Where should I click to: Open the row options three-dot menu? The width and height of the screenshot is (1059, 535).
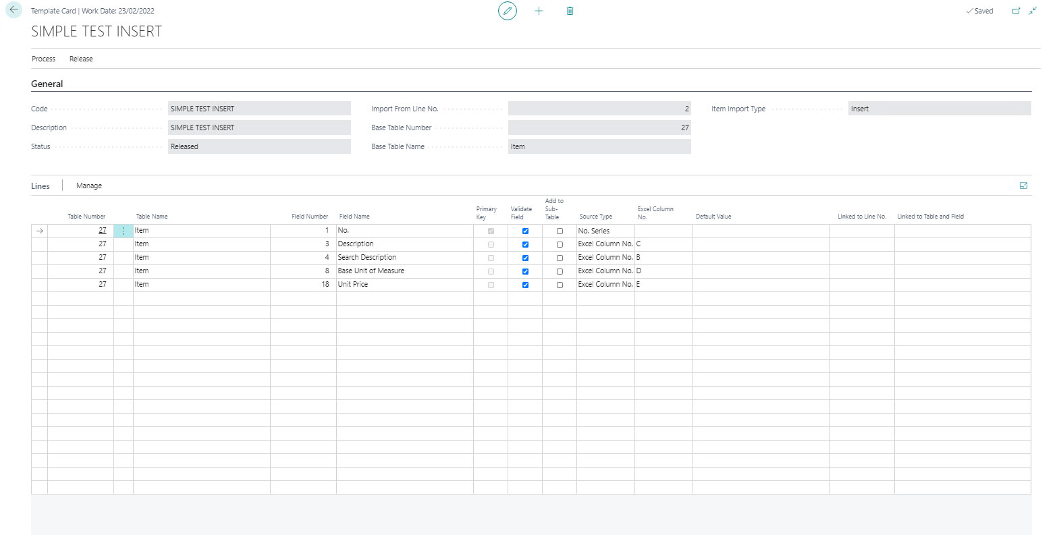[x=123, y=231]
